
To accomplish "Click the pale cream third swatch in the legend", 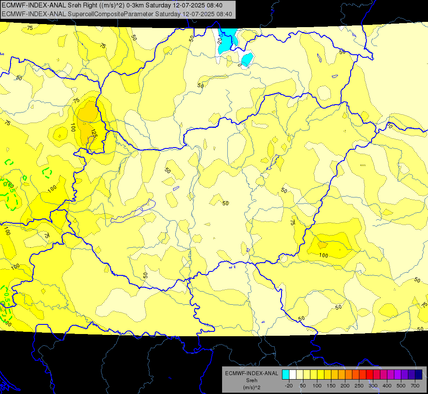I will pyautogui.click(x=300, y=374).
